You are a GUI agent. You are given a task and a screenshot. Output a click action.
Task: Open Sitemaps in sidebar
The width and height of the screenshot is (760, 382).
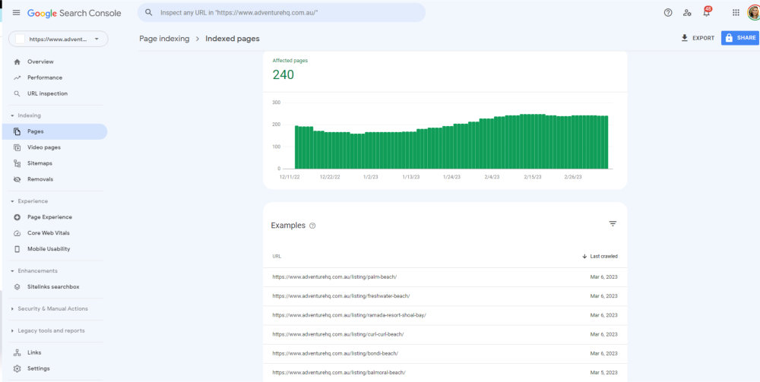(40, 163)
